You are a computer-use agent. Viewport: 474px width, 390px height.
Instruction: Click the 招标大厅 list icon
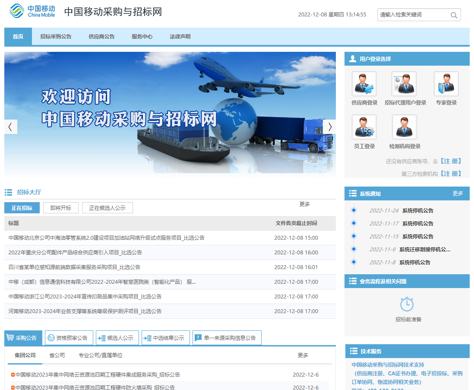click(x=9, y=192)
